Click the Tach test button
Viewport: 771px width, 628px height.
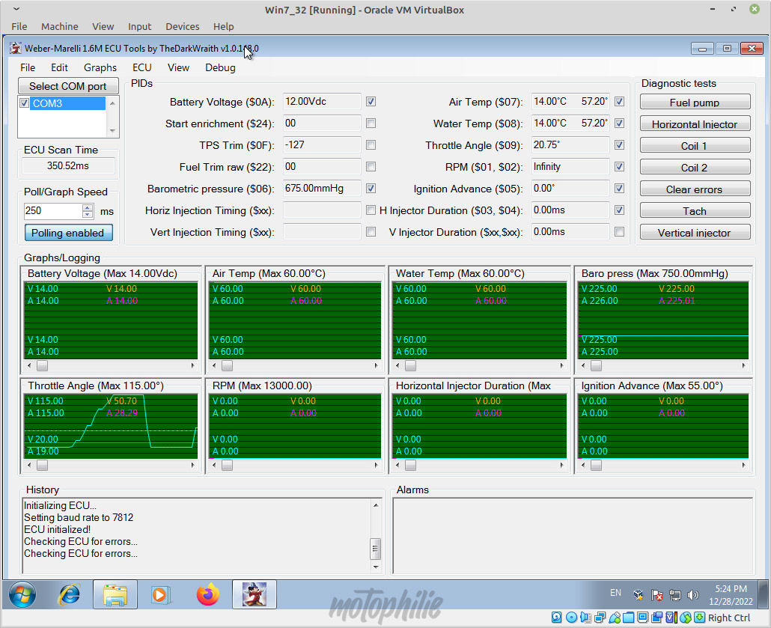coord(695,211)
